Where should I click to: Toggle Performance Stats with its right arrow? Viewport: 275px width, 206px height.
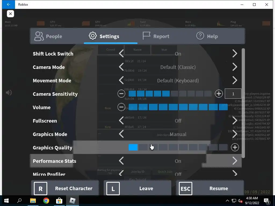[235, 161]
